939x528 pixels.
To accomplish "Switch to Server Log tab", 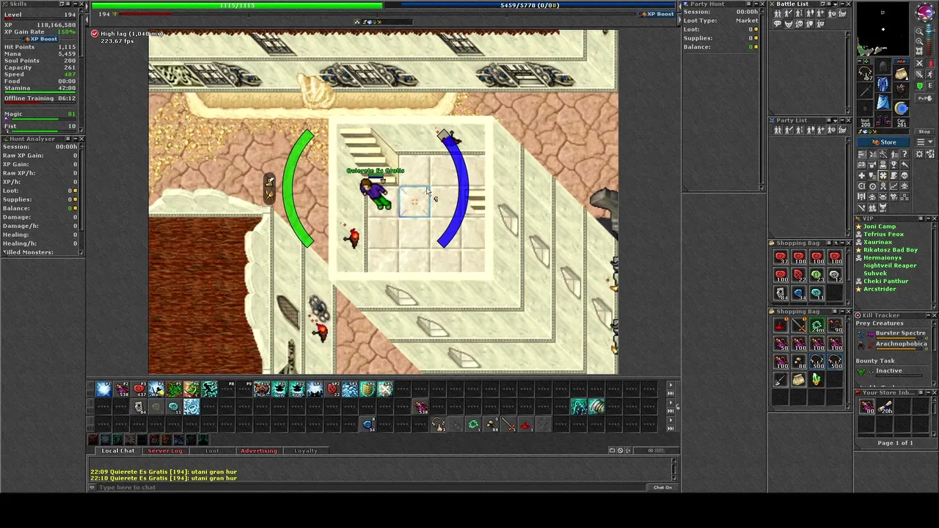I will coord(164,451).
